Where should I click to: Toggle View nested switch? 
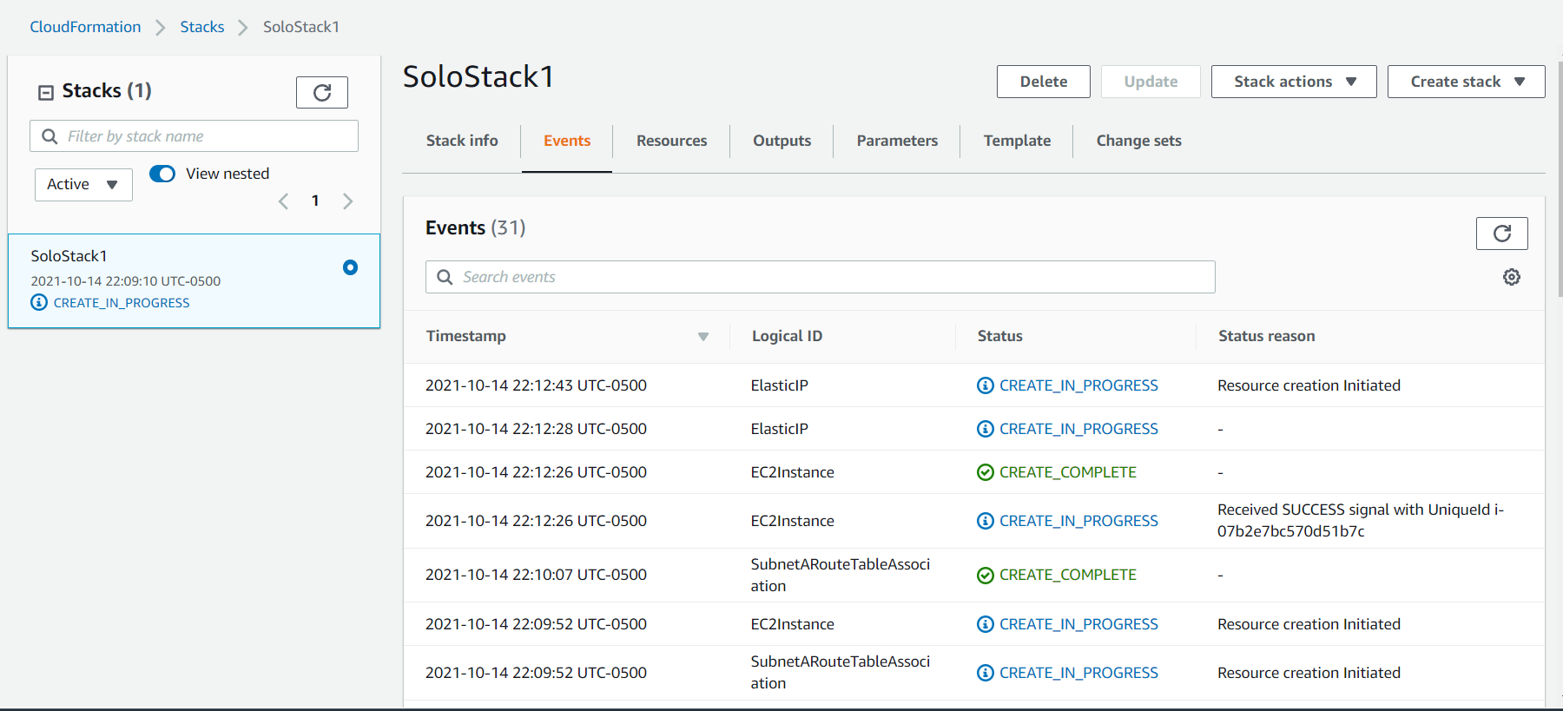(x=162, y=174)
